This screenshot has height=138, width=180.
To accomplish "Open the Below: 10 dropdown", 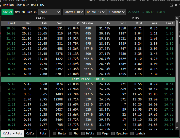I will (95, 12).
